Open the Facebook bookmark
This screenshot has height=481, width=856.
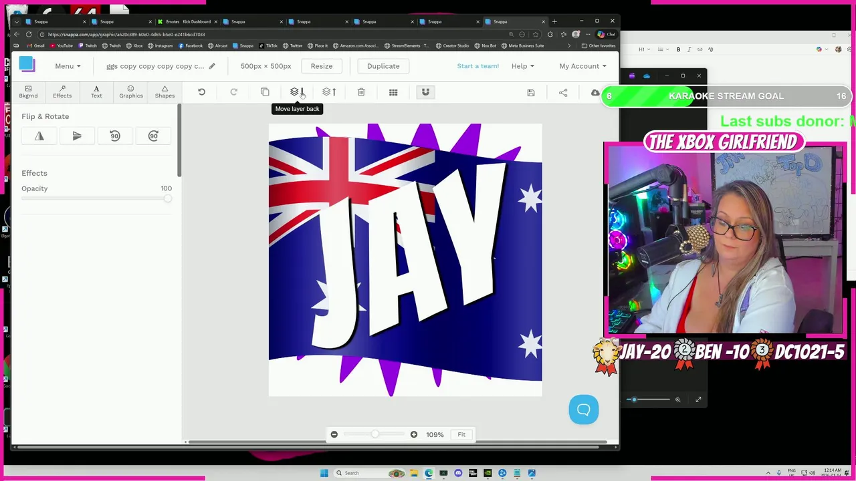[x=191, y=45]
